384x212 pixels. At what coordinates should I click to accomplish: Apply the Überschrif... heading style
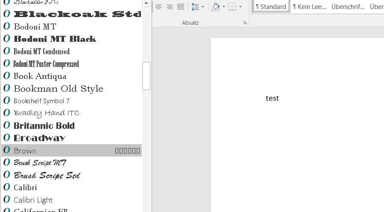pyautogui.click(x=348, y=6)
